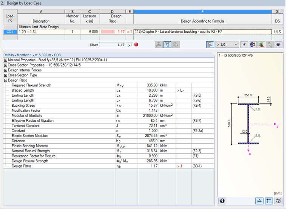Select the Braced Length row

click(108, 90)
